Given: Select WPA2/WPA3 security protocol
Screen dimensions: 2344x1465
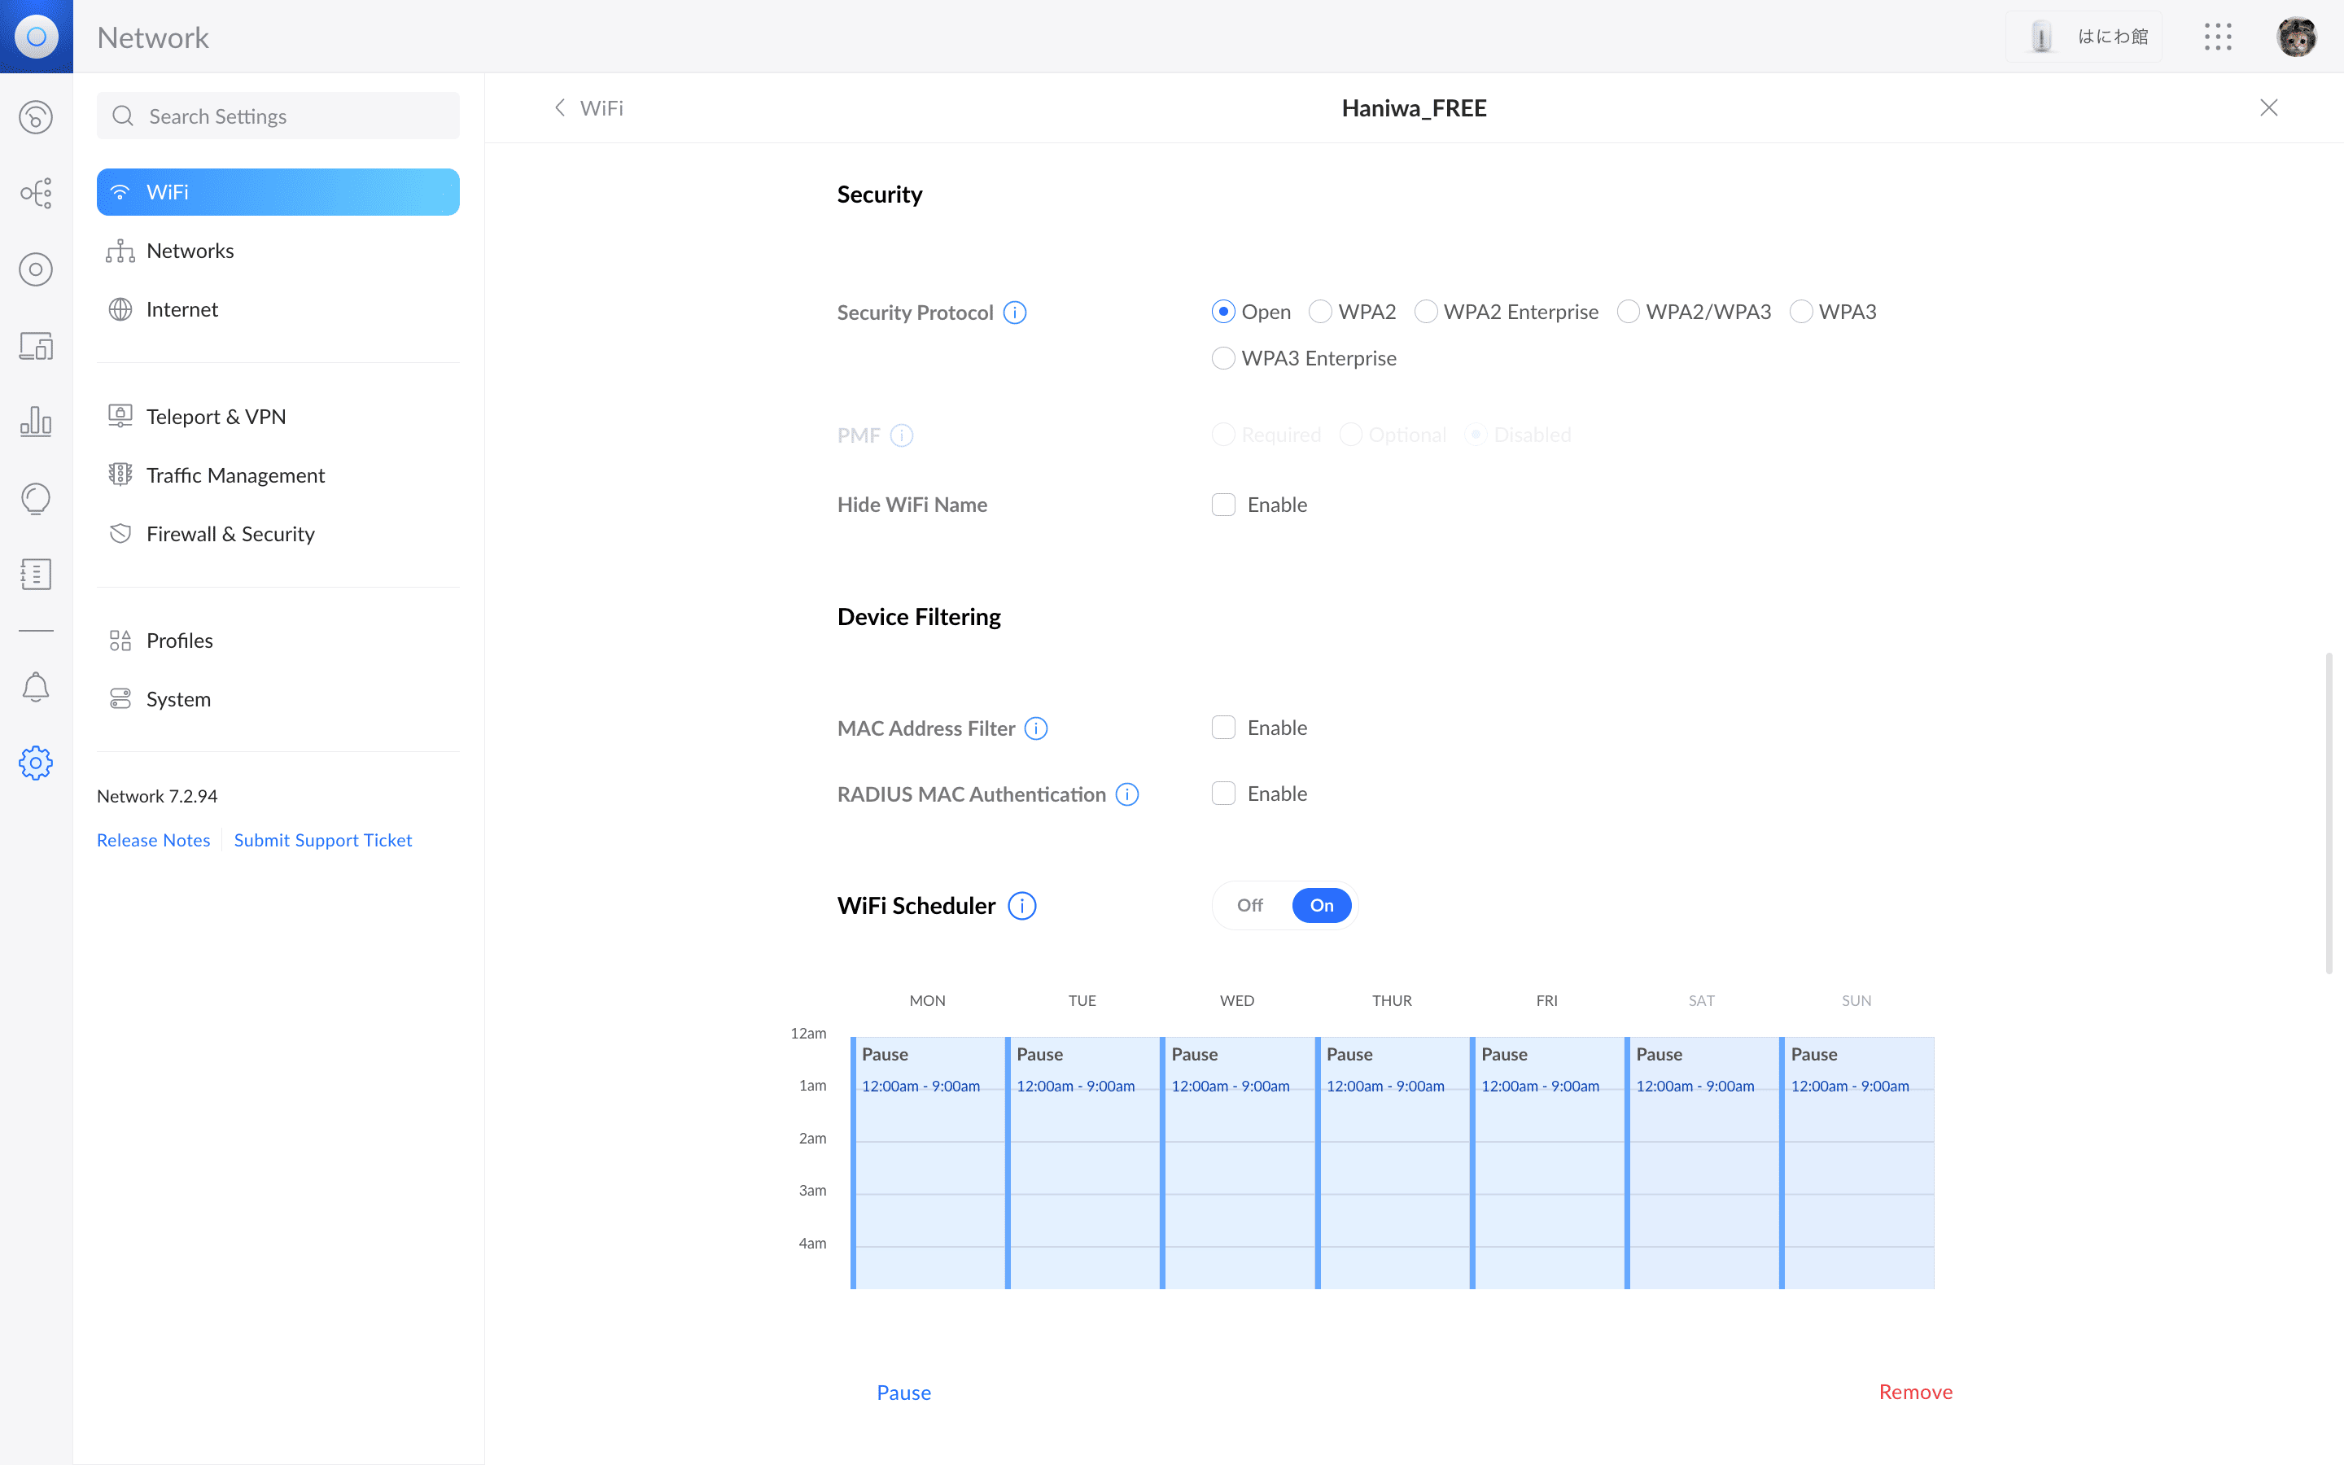Looking at the screenshot, I should point(1629,311).
